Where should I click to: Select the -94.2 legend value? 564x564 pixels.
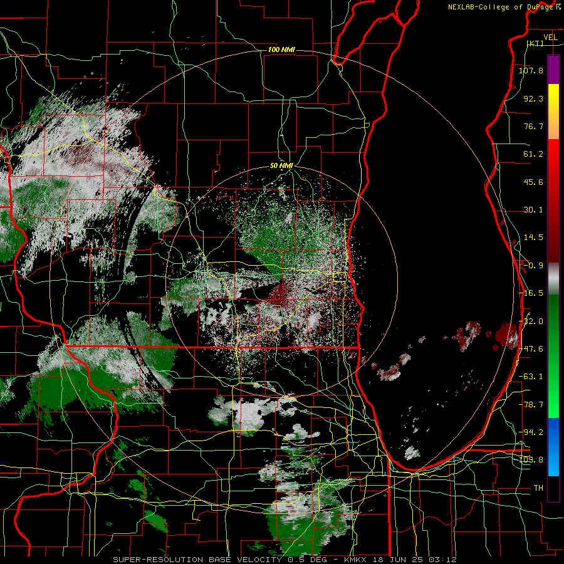[531, 432]
